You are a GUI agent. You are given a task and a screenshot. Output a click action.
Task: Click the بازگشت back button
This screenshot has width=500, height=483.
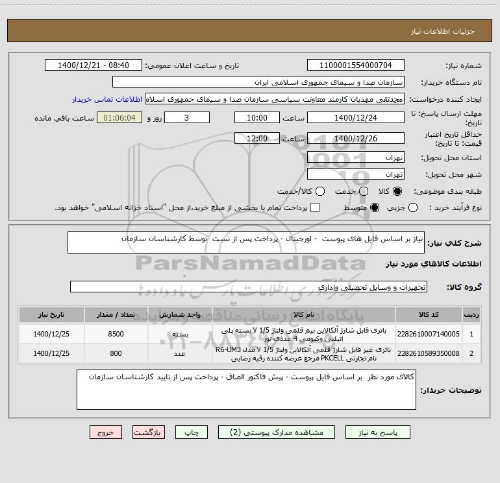click(149, 432)
